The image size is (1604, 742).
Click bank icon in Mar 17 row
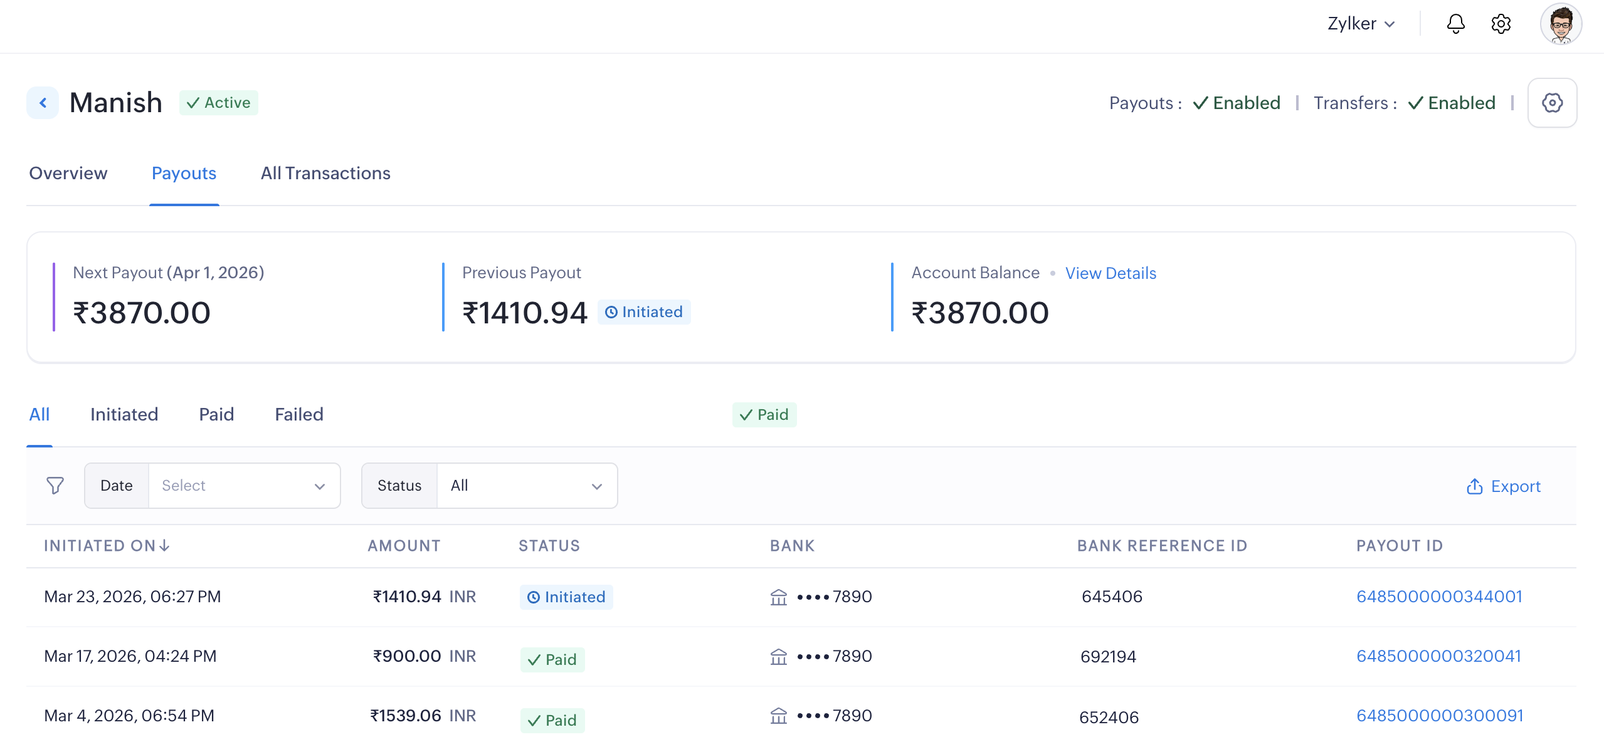pyautogui.click(x=778, y=657)
